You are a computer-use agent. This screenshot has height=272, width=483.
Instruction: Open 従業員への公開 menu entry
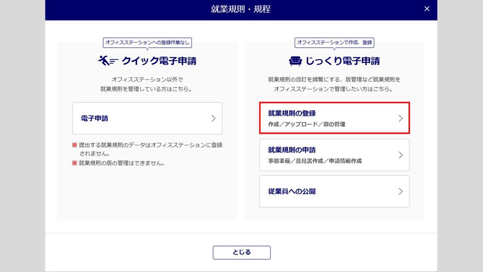click(x=334, y=191)
